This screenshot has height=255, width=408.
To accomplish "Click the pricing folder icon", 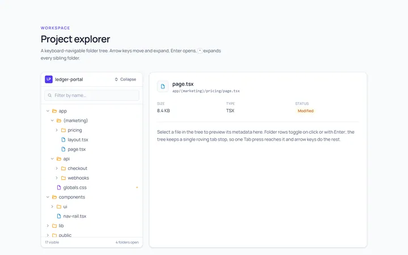I will coord(63,130).
